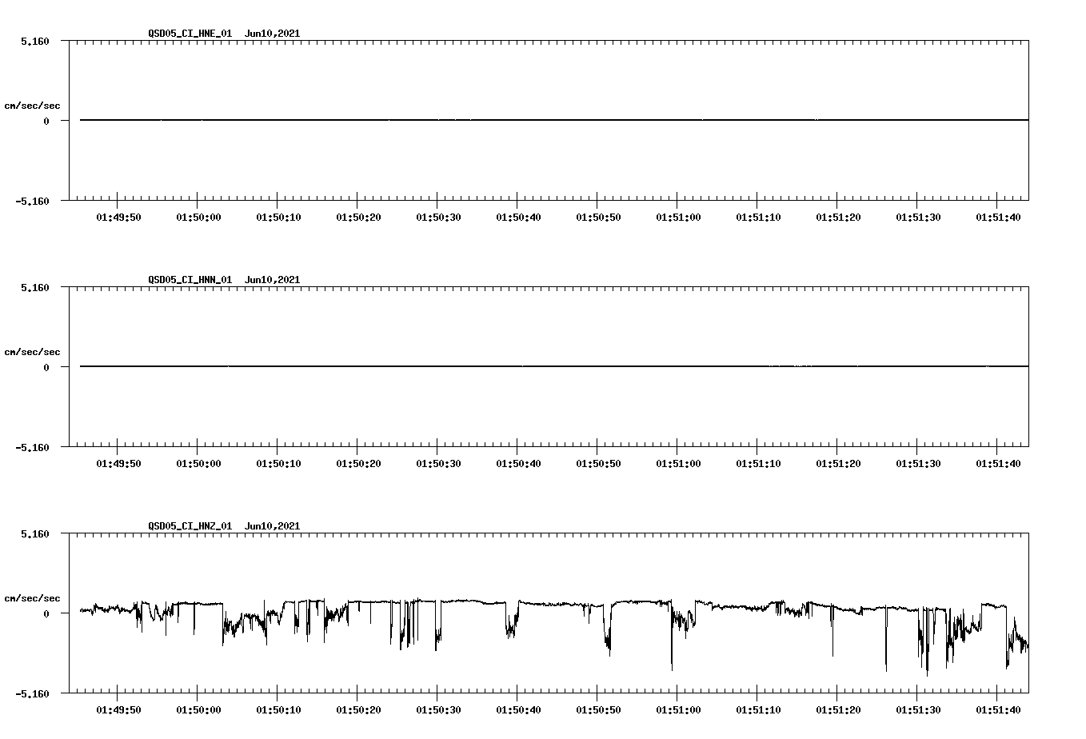Click 01:50:20 time label under HNE plot
The height and width of the screenshot is (739, 1086).
[358, 217]
